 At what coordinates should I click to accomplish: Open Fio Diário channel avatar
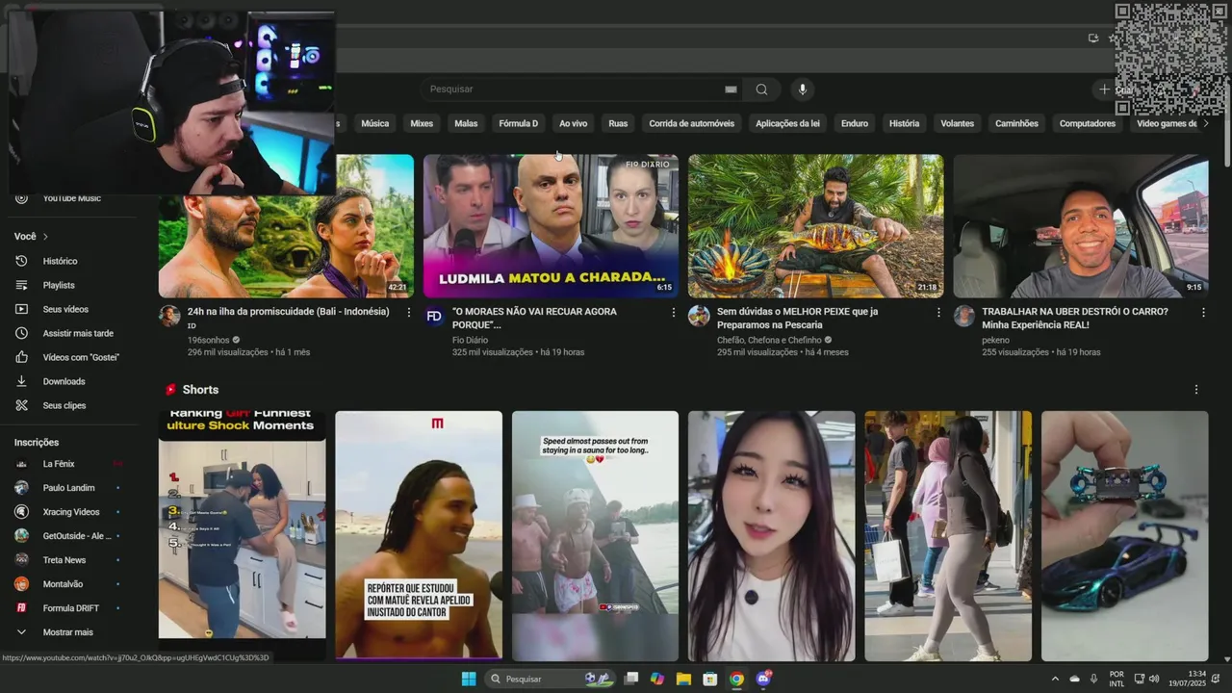(434, 316)
